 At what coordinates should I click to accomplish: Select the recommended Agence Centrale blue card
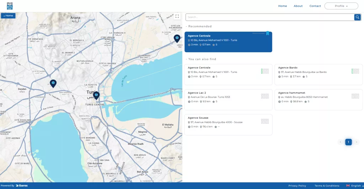[x=228, y=42]
